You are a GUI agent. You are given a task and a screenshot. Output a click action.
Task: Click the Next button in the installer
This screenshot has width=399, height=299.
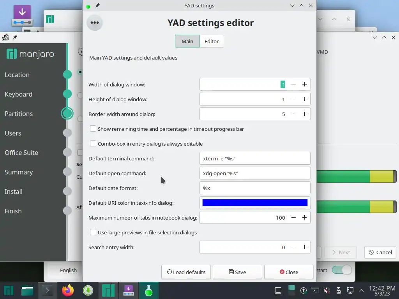coord(341,252)
